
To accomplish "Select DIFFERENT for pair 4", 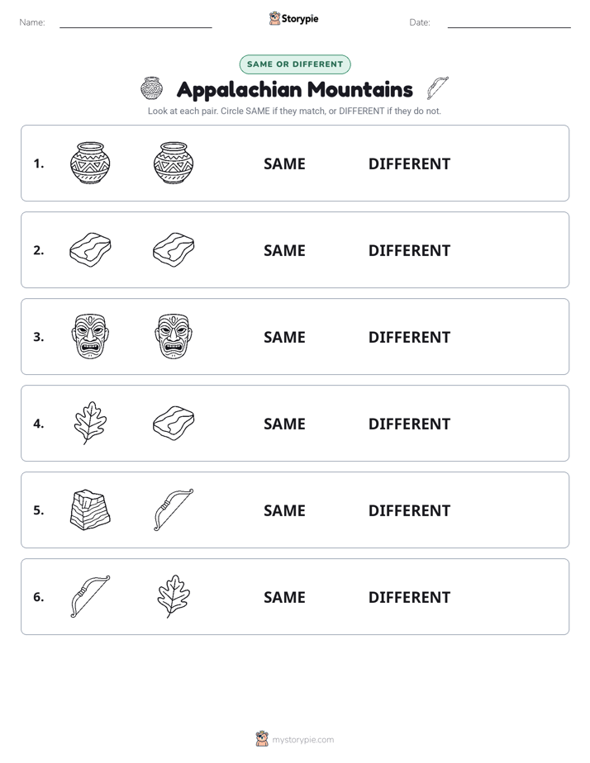I will [x=409, y=424].
